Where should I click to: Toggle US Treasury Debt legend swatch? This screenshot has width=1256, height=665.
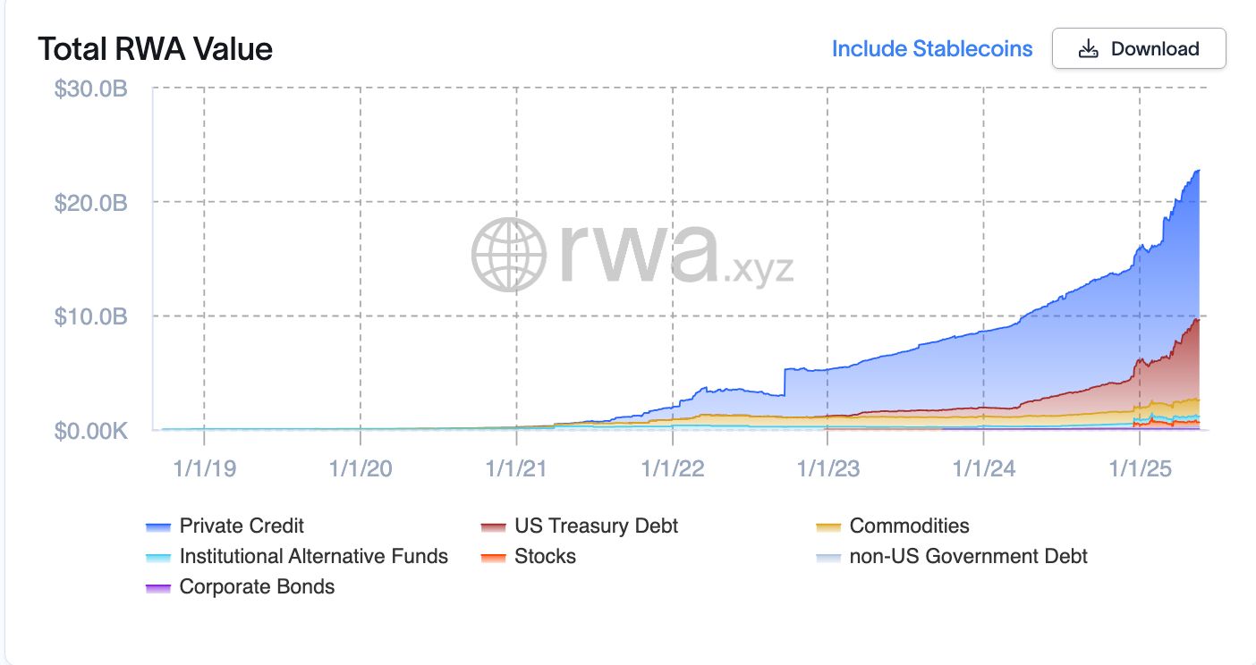493,527
